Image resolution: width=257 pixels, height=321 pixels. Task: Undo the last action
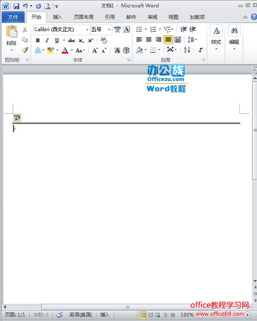click(25, 6)
